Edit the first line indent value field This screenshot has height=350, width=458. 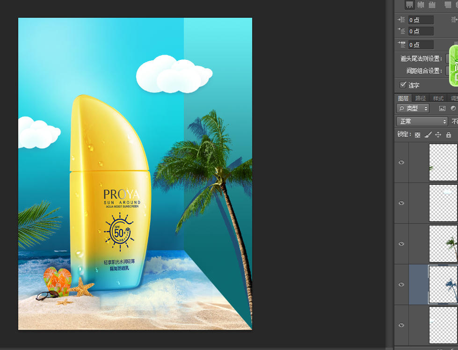(421, 31)
